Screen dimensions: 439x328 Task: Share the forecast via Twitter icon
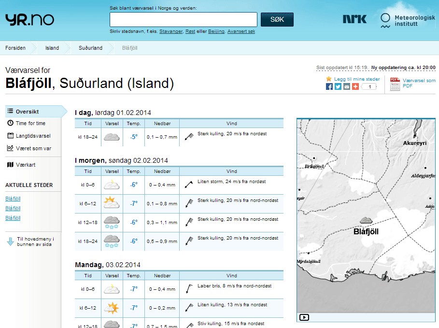tap(338, 86)
